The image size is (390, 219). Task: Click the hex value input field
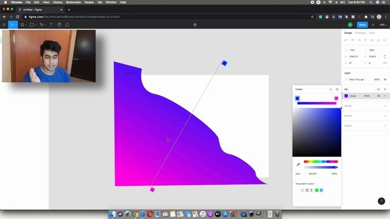pos(313,174)
